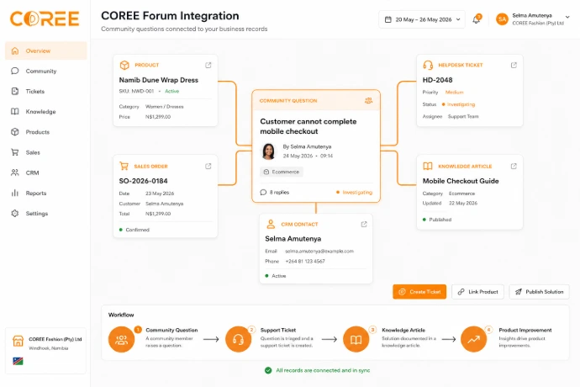Click the COREE logo
This screenshot has height=387, width=580.
click(45, 19)
